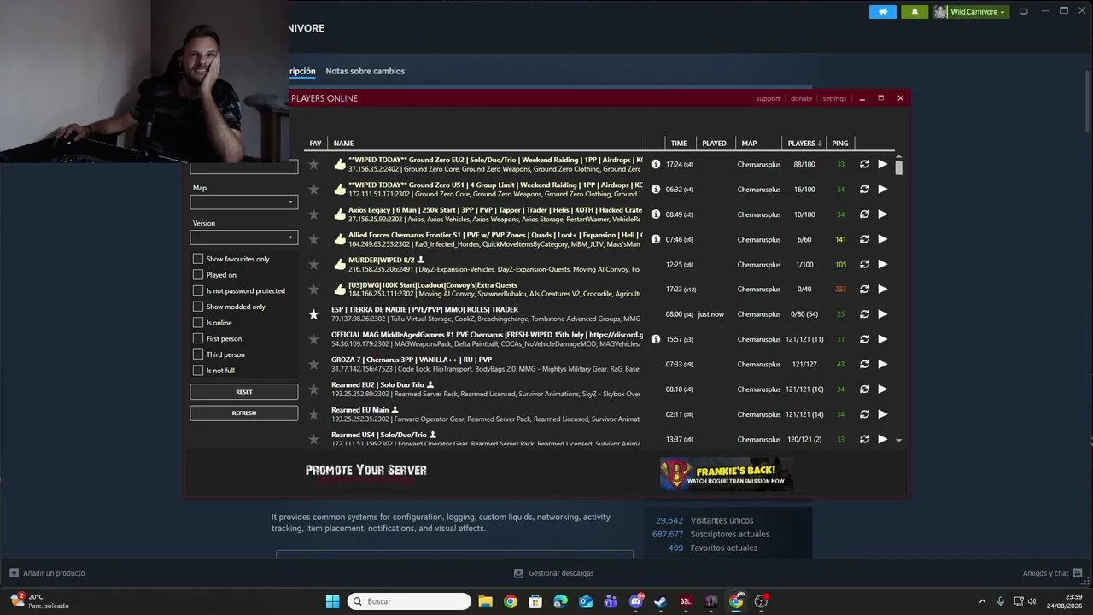This screenshot has width=1093, height=615.
Task: Click the RESET filters button
Action: (x=244, y=392)
